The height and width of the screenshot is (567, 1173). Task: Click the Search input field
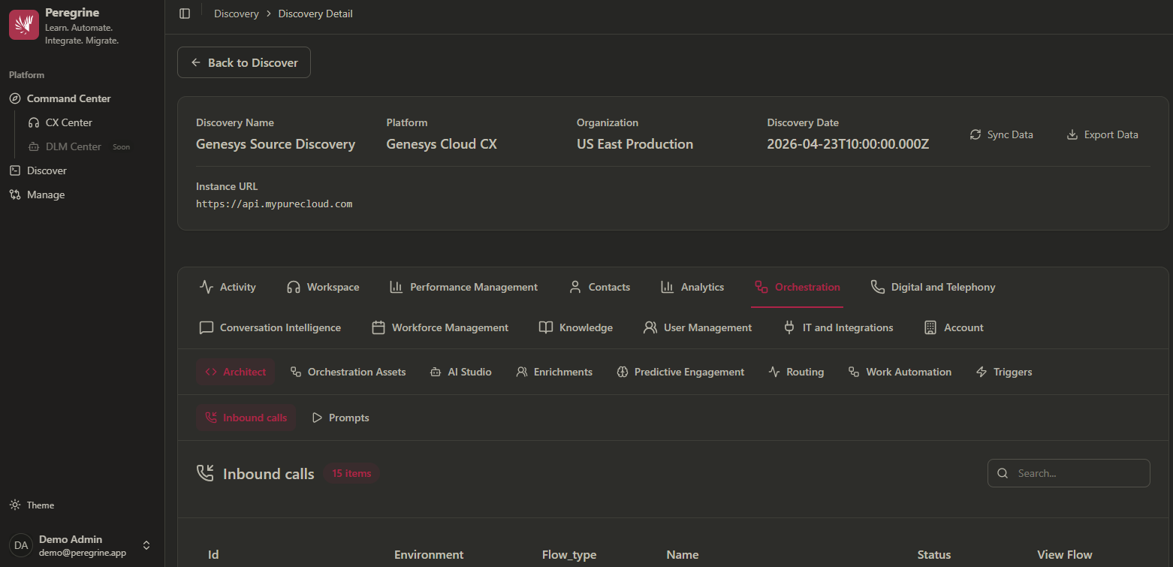point(1069,473)
